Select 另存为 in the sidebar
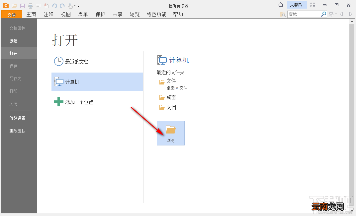The width and height of the screenshot is (356, 216). (x=19, y=79)
